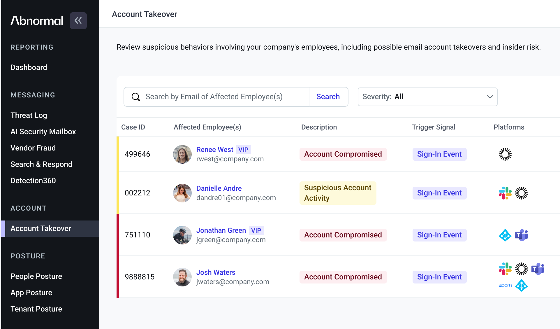The image size is (560, 329).
Task: Click Okta platform icon in Renee West row
Action: click(x=505, y=154)
